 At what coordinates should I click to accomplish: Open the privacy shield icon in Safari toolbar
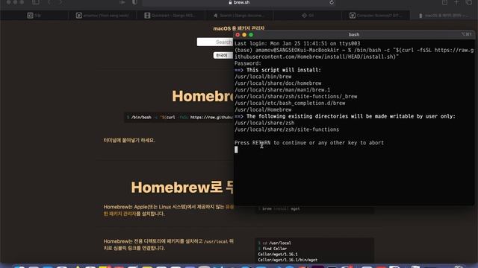tap(134, 2)
